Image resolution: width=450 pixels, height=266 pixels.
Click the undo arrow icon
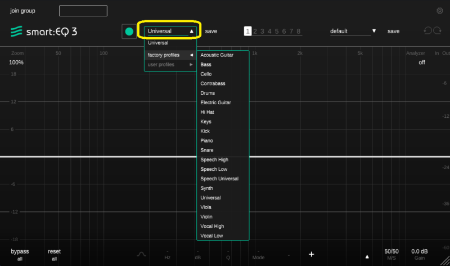tap(427, 31)
